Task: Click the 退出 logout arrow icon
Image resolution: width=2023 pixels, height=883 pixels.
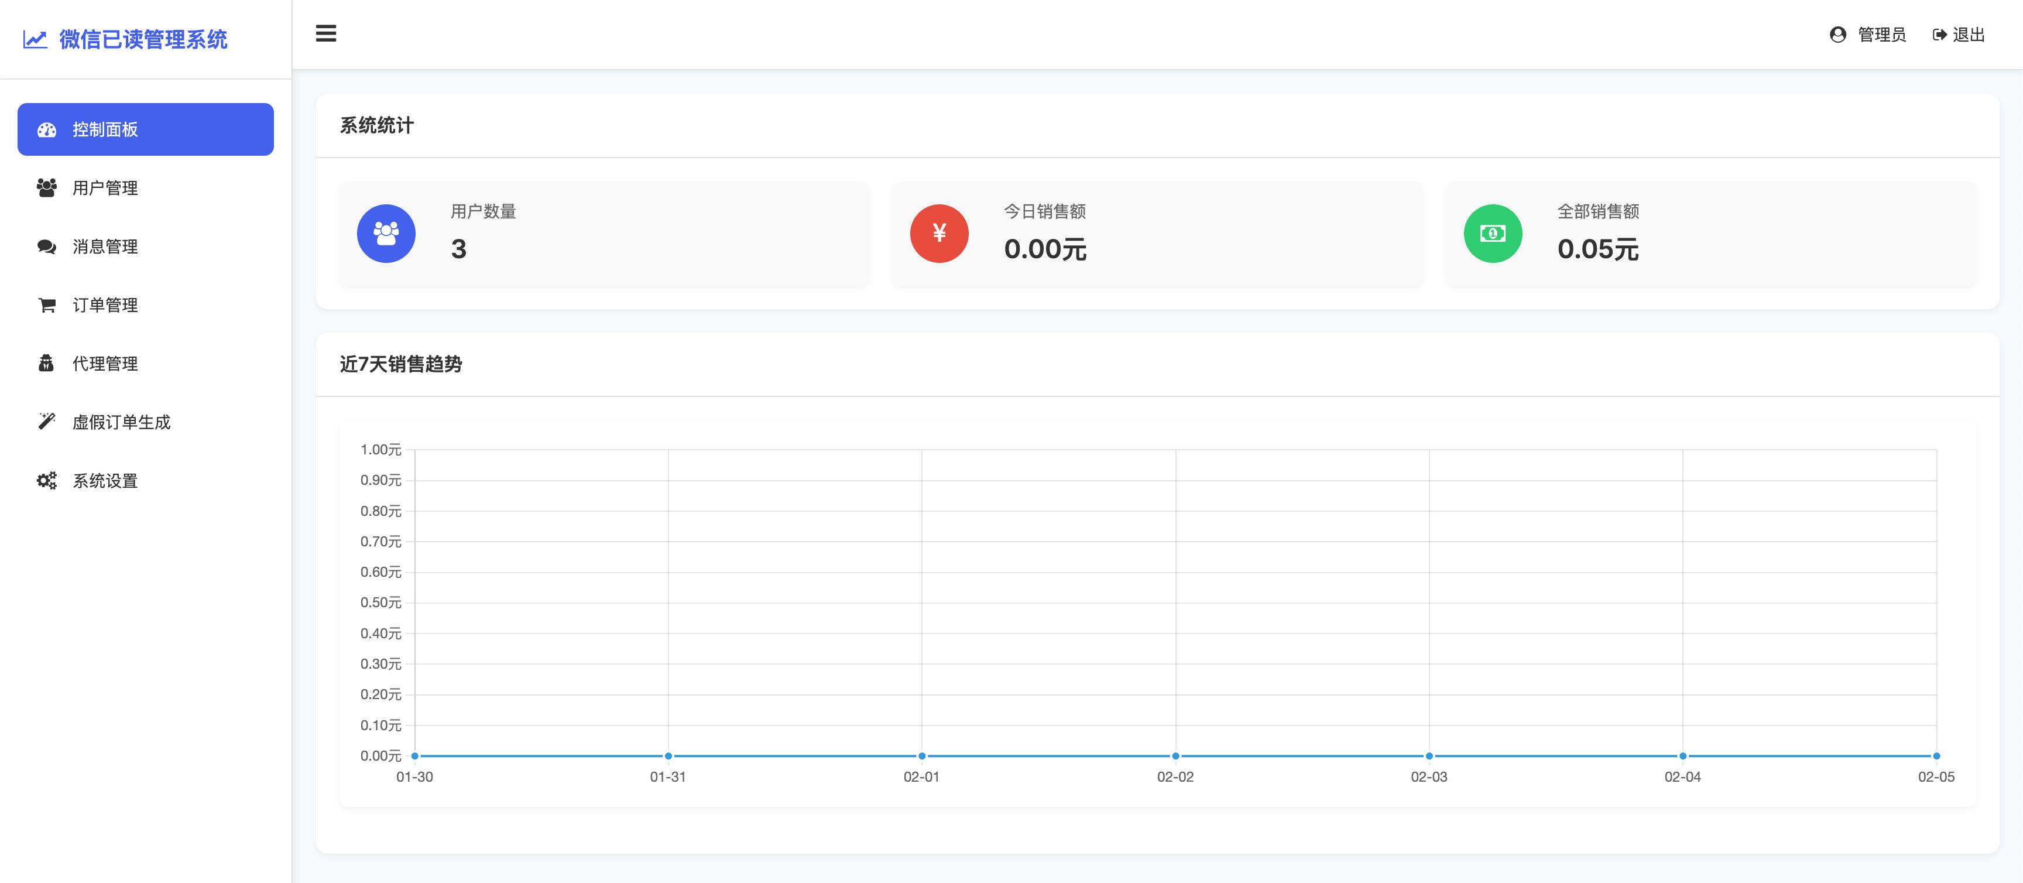Action: (x=1939, y=35)
